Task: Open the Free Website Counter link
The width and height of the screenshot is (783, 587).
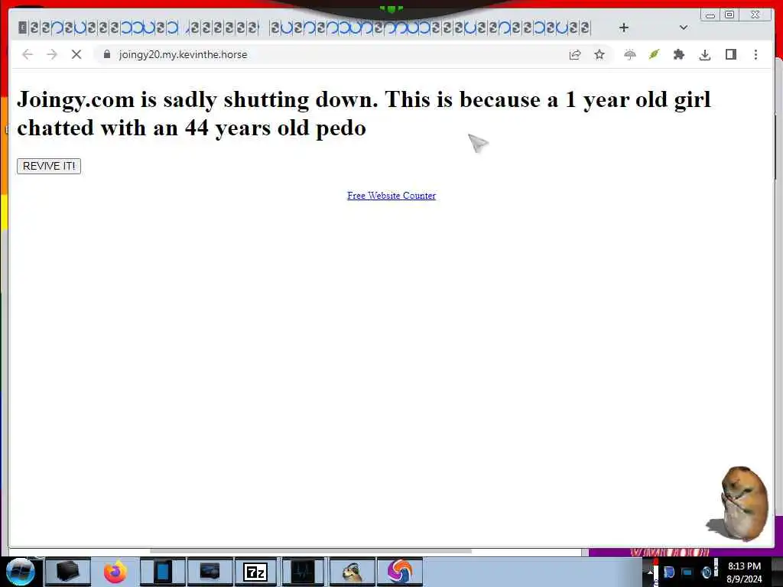Action: pos(391,196)
